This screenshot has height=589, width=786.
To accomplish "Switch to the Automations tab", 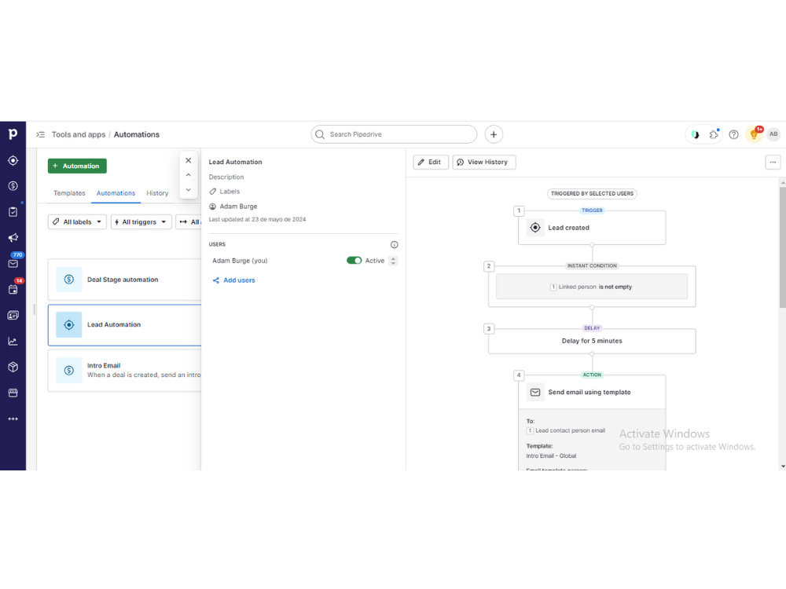I will (116, 193).
